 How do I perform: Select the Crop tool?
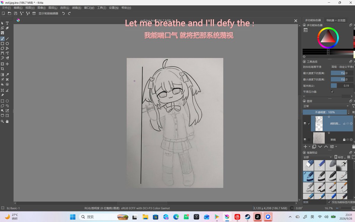(2, 69)
